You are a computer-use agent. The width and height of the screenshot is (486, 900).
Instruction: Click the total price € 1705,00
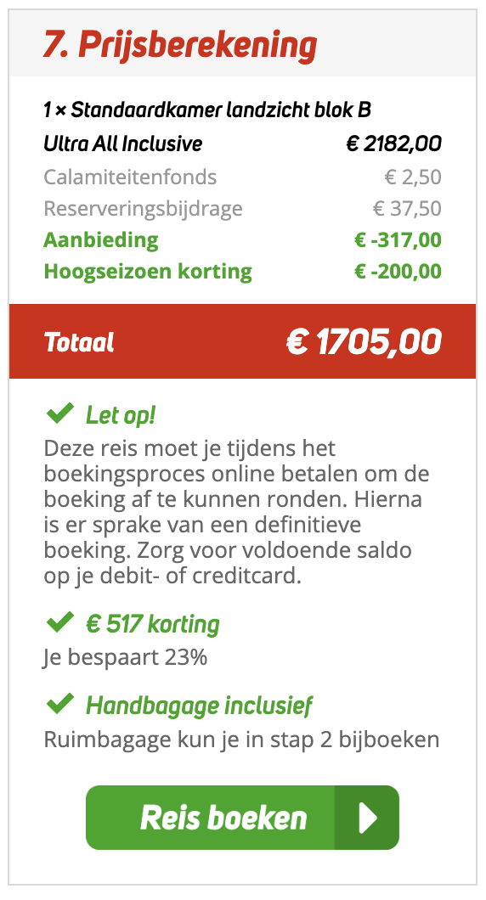[x=364, y=342]
